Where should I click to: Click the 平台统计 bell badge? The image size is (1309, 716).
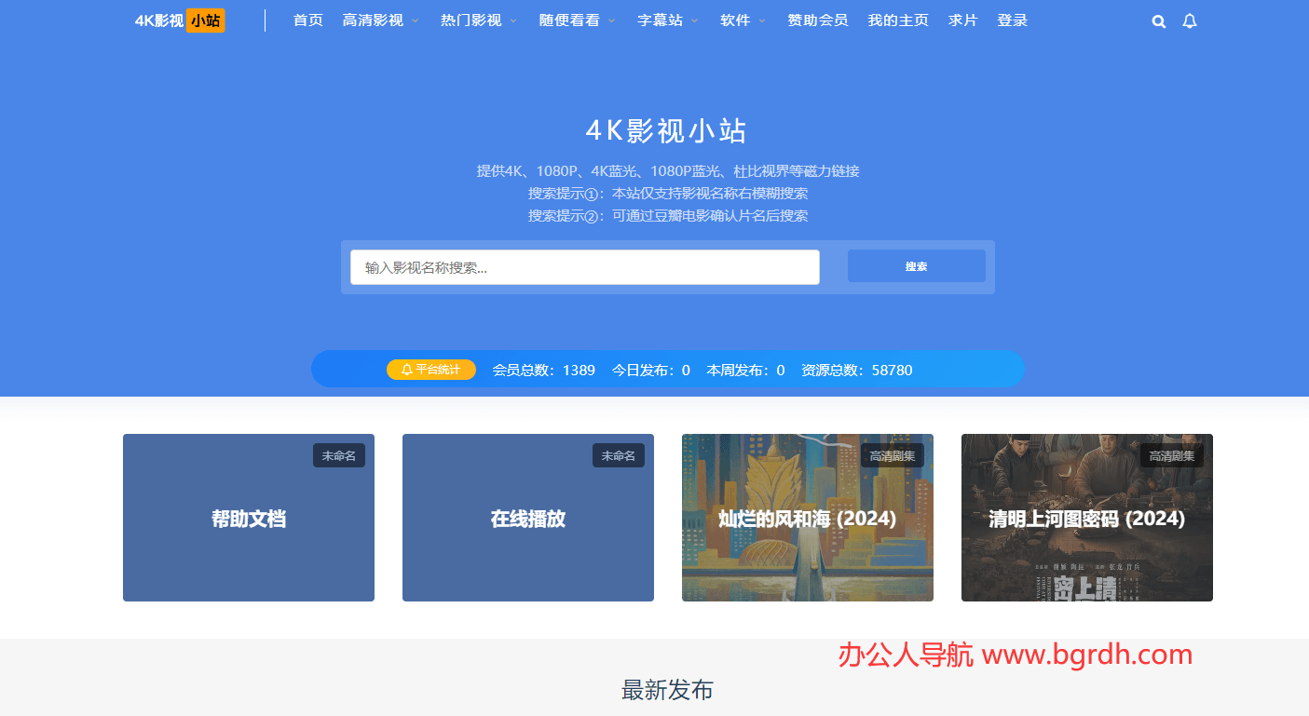pos(430,370)
